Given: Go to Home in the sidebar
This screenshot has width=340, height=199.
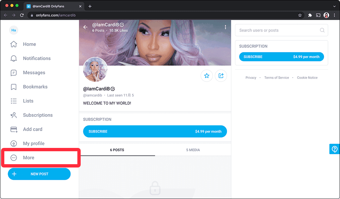Looking at the screenshot, I should tap(30, 44).
